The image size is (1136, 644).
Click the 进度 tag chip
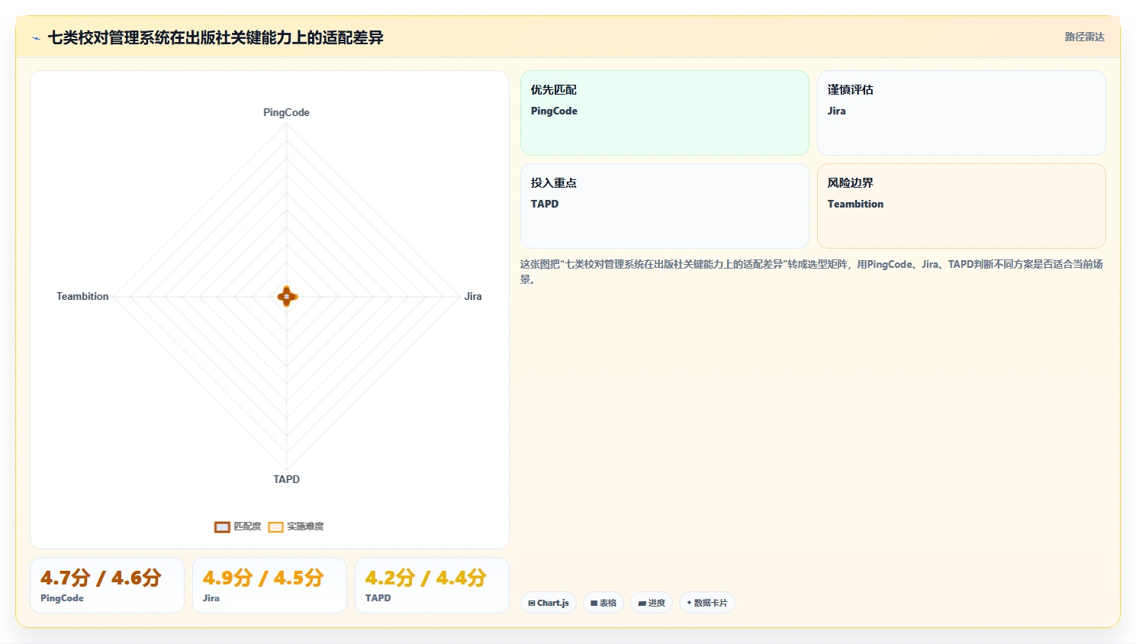point(652,603)
